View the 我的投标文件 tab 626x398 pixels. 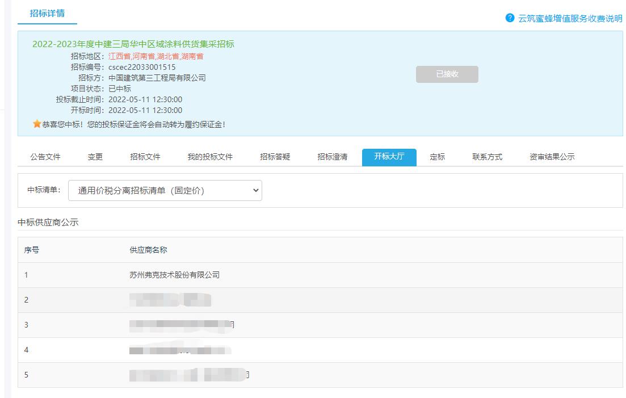[x=211, y=157]
